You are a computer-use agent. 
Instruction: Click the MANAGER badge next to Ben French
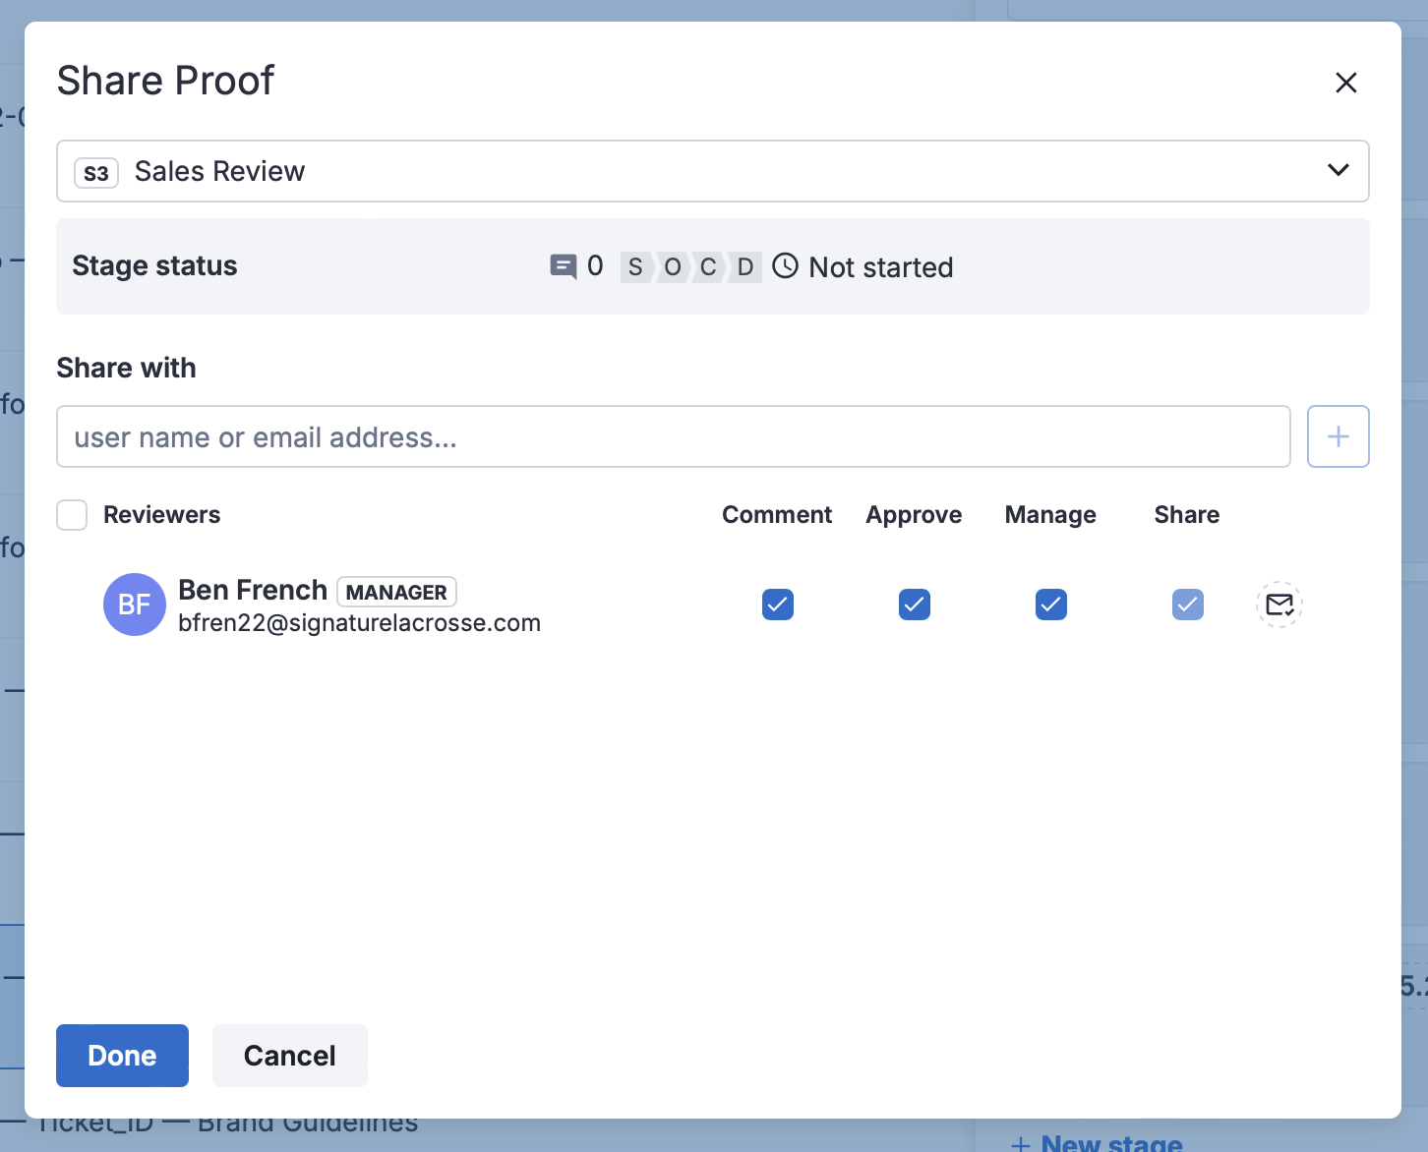click(x=396, y=592)
